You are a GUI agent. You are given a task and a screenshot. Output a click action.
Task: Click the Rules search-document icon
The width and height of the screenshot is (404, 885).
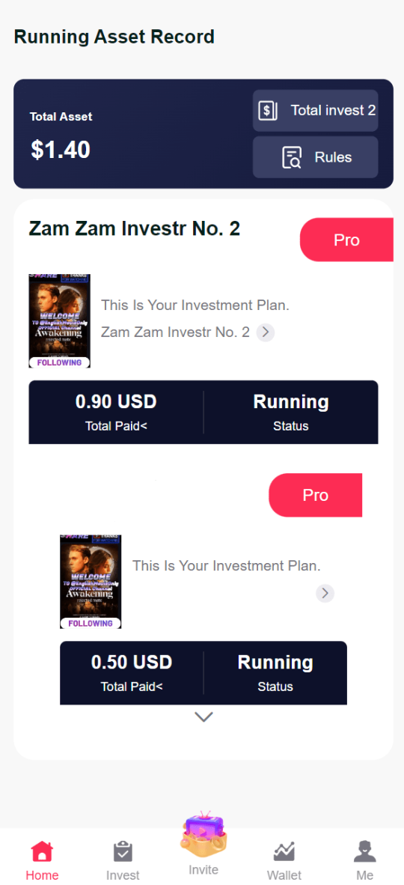point(292,157)
